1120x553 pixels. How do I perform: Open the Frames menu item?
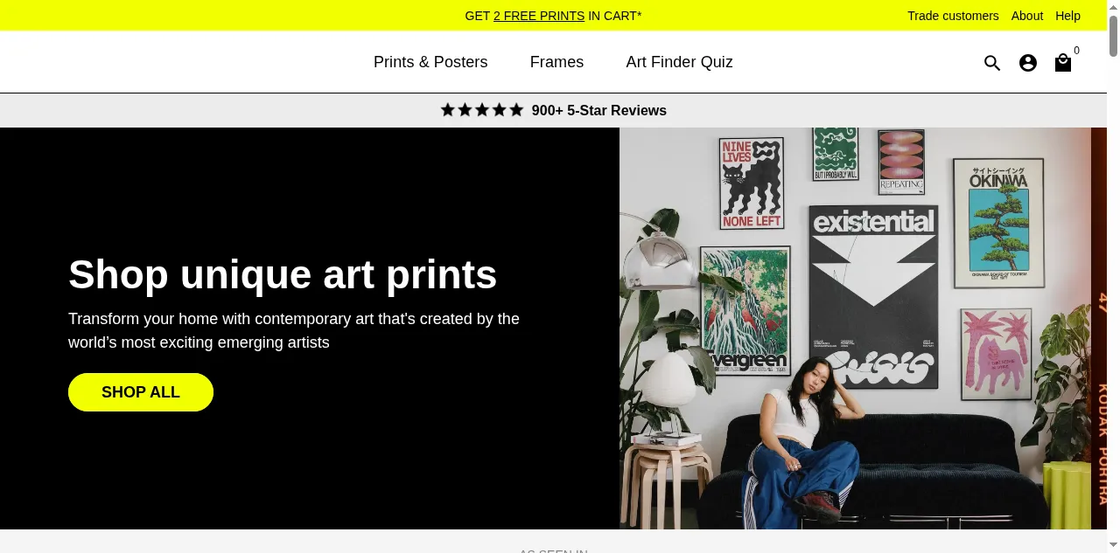point(556,62)
